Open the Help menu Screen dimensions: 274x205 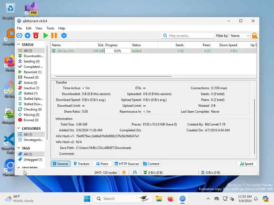click(62, 28)
